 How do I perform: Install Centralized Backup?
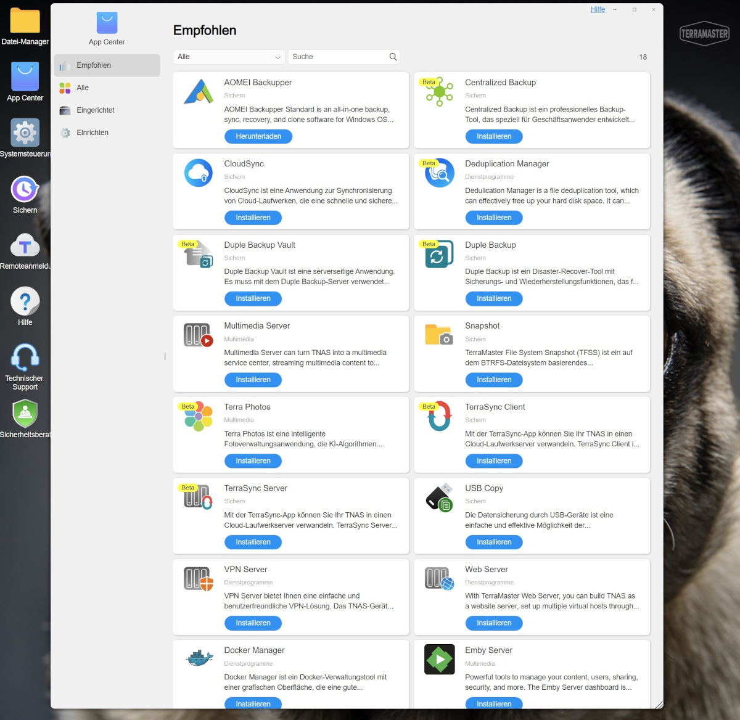494,136
